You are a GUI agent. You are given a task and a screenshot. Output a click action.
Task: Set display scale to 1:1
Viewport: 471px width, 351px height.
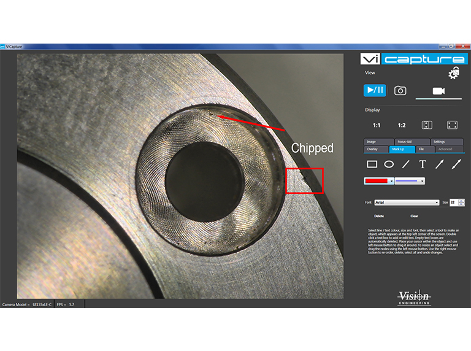[377, 125]
